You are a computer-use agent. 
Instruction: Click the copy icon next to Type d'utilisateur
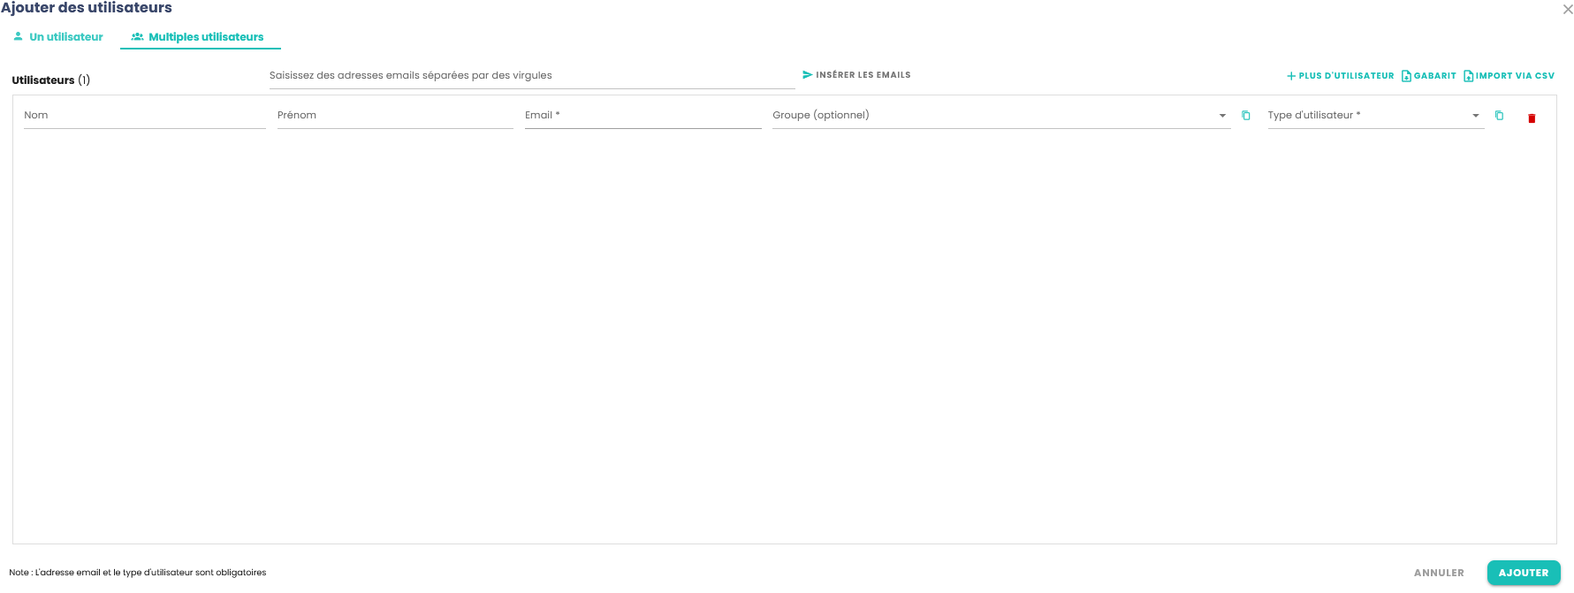coord(1499,116)
